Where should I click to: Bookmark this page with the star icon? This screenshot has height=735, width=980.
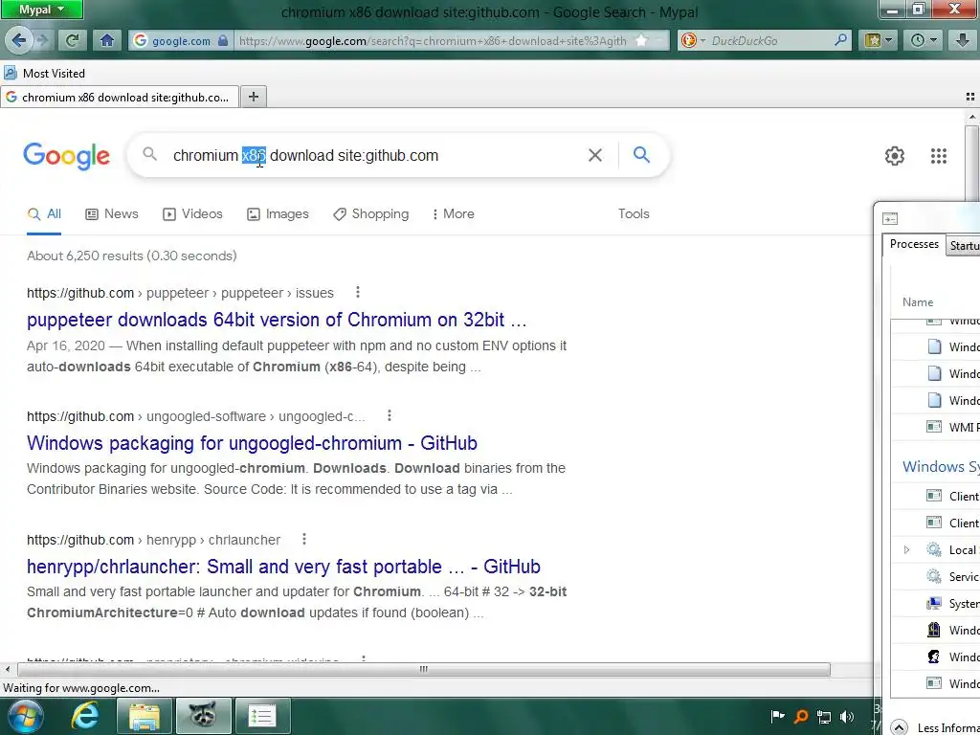(x=641, y=40)
